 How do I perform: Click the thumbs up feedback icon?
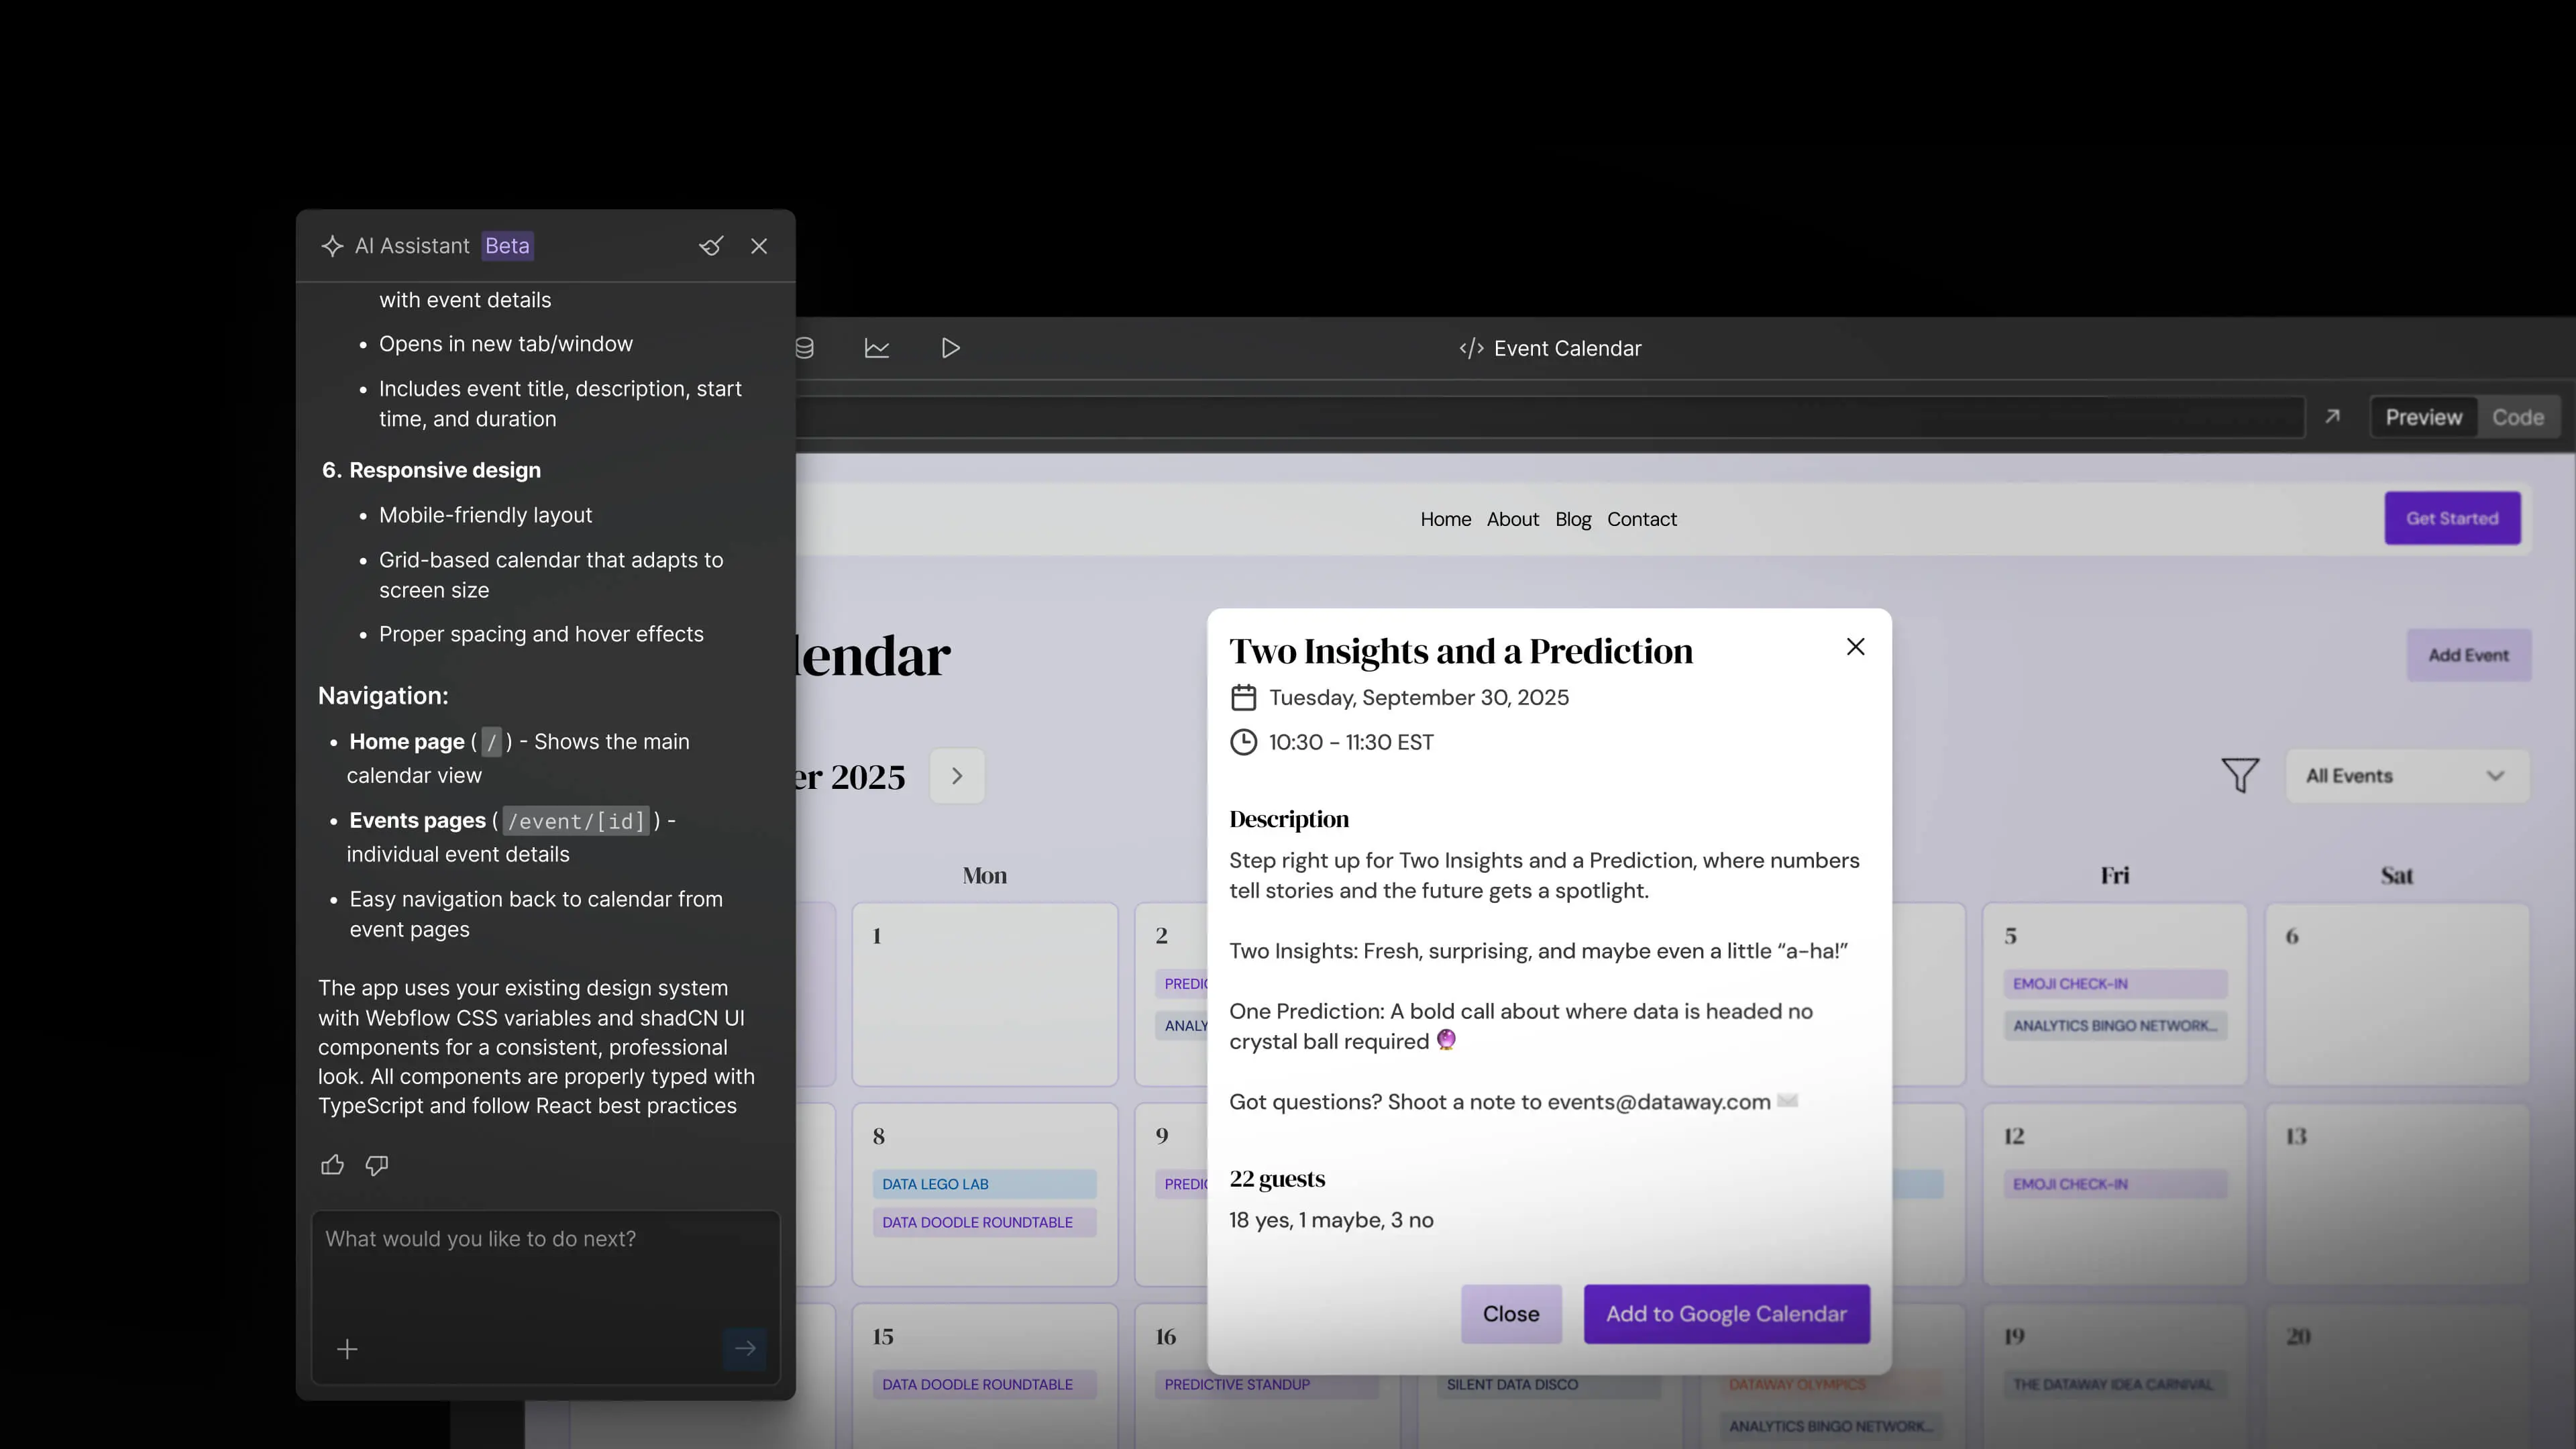point(332,1165)
